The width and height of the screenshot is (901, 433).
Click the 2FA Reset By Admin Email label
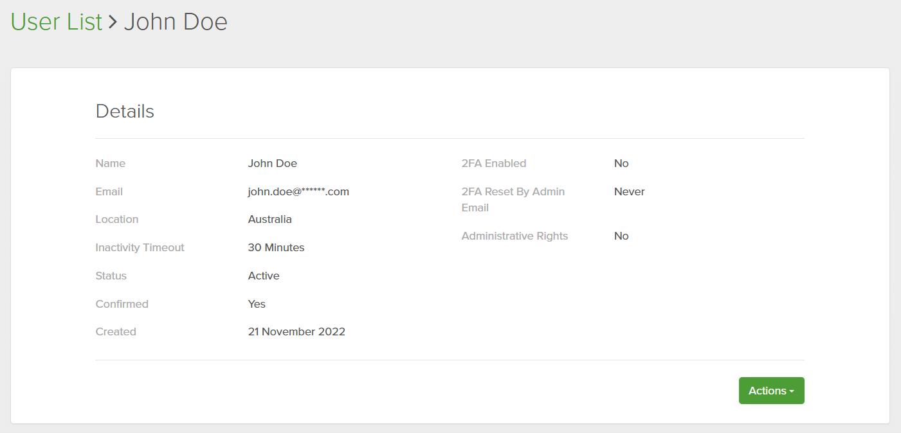click(x=513, y=199)
